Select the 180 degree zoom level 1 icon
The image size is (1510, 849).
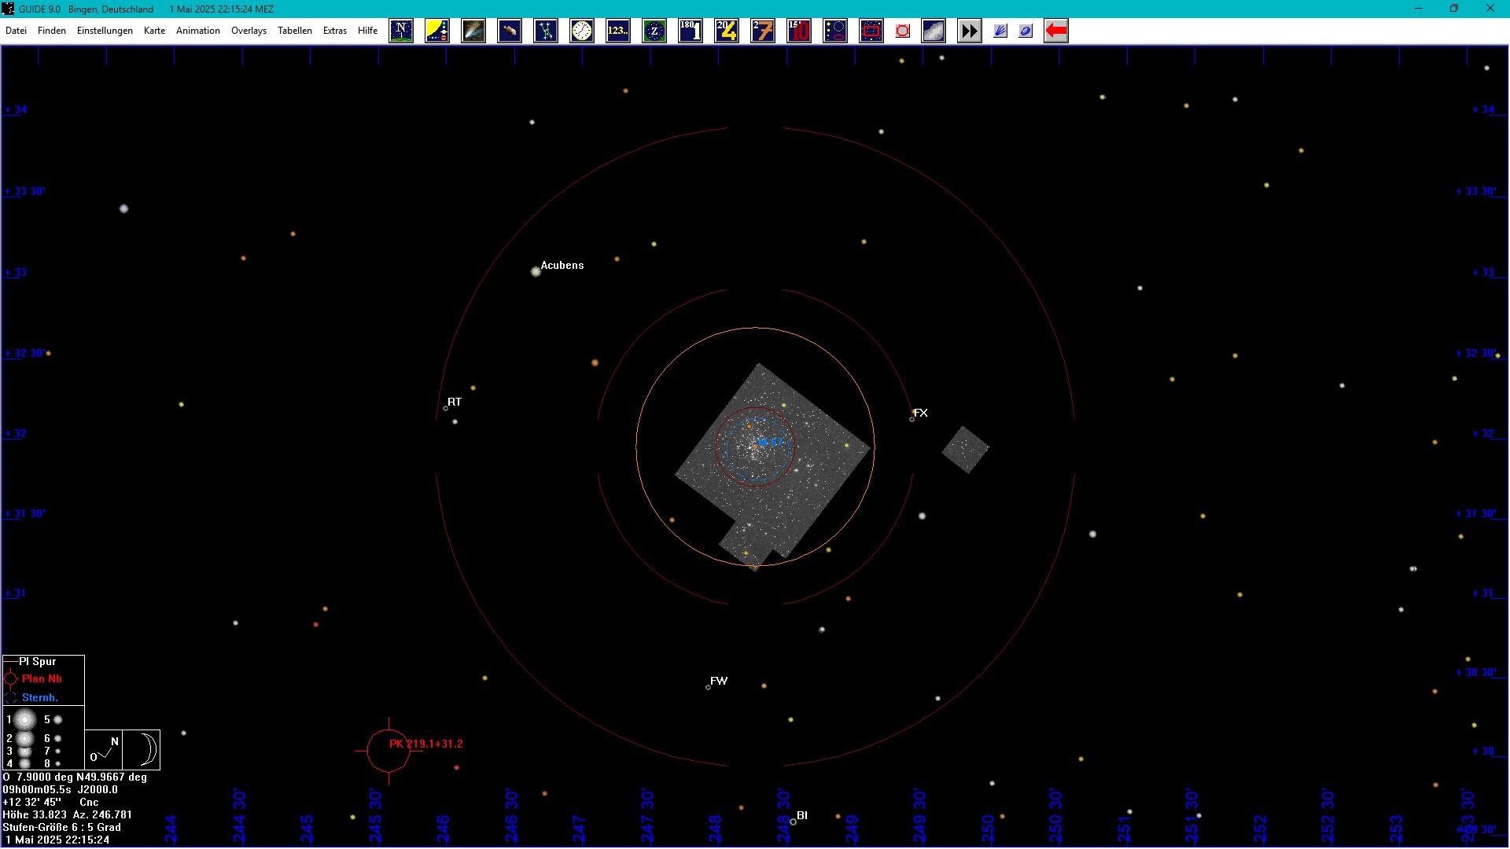[691, 31]
